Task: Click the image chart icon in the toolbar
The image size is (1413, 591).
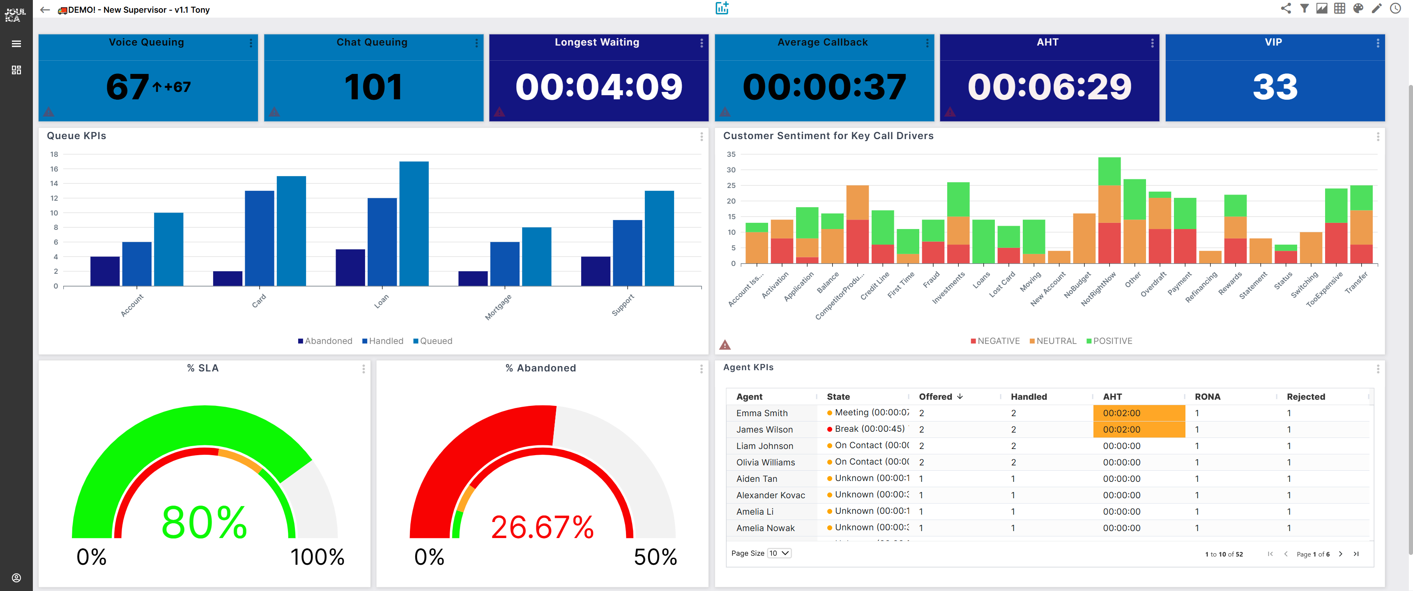Action: [1322, 9]
